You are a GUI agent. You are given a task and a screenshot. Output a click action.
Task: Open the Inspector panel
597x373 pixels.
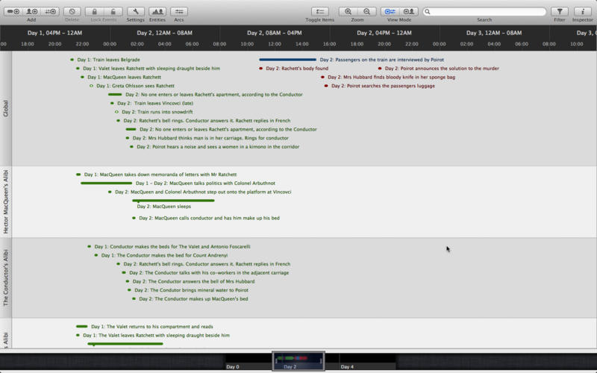(582, 11)
